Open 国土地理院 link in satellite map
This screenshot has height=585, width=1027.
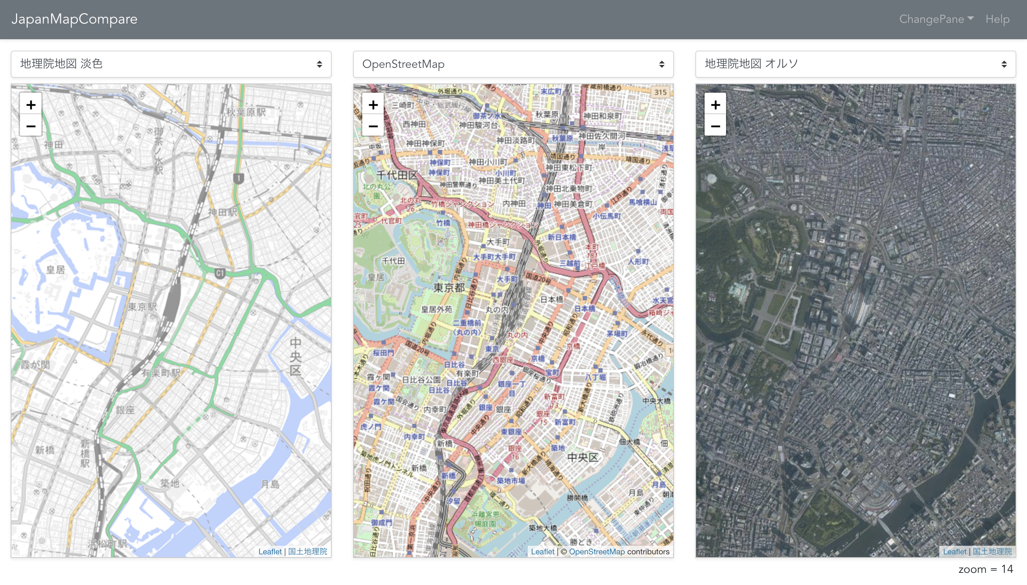(992, 552)
